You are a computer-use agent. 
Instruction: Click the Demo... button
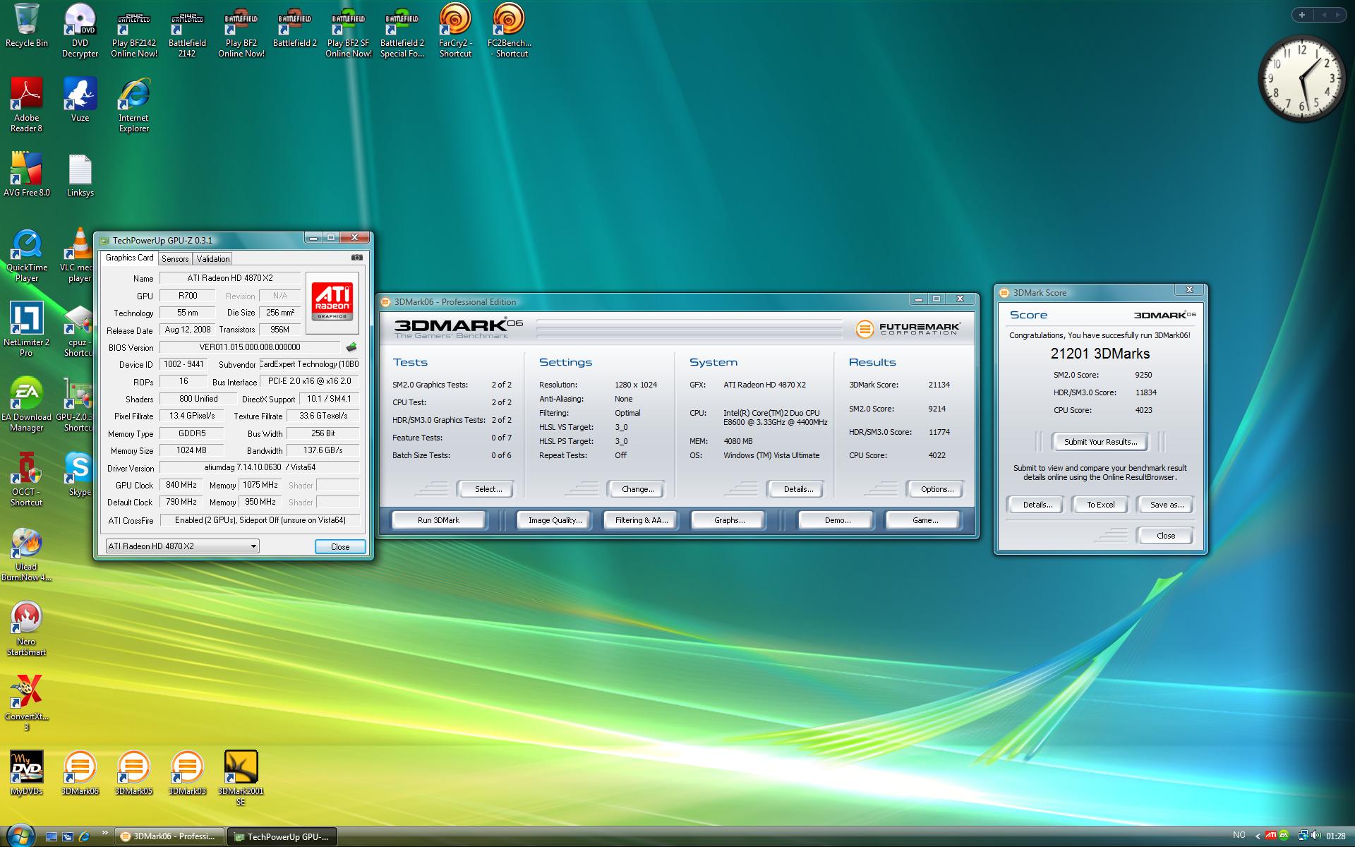point(837,520)
